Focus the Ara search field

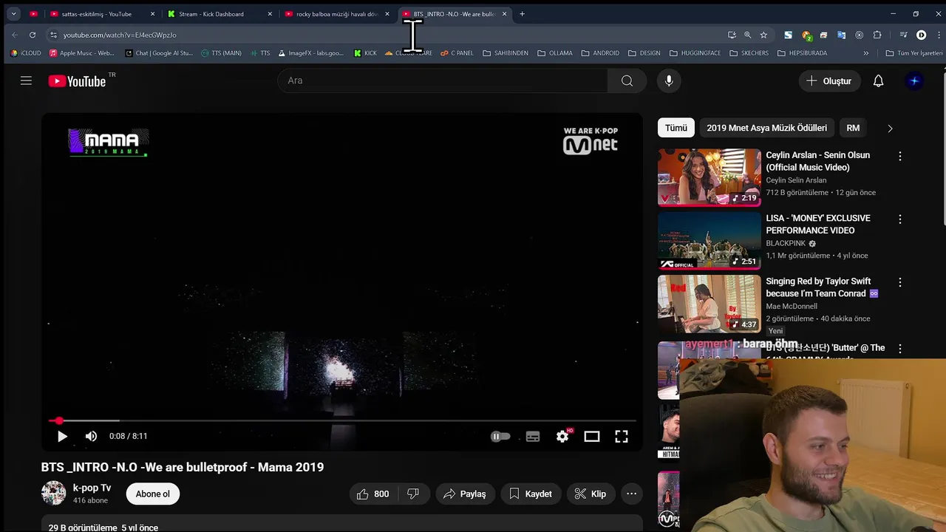tap(443, 81)
